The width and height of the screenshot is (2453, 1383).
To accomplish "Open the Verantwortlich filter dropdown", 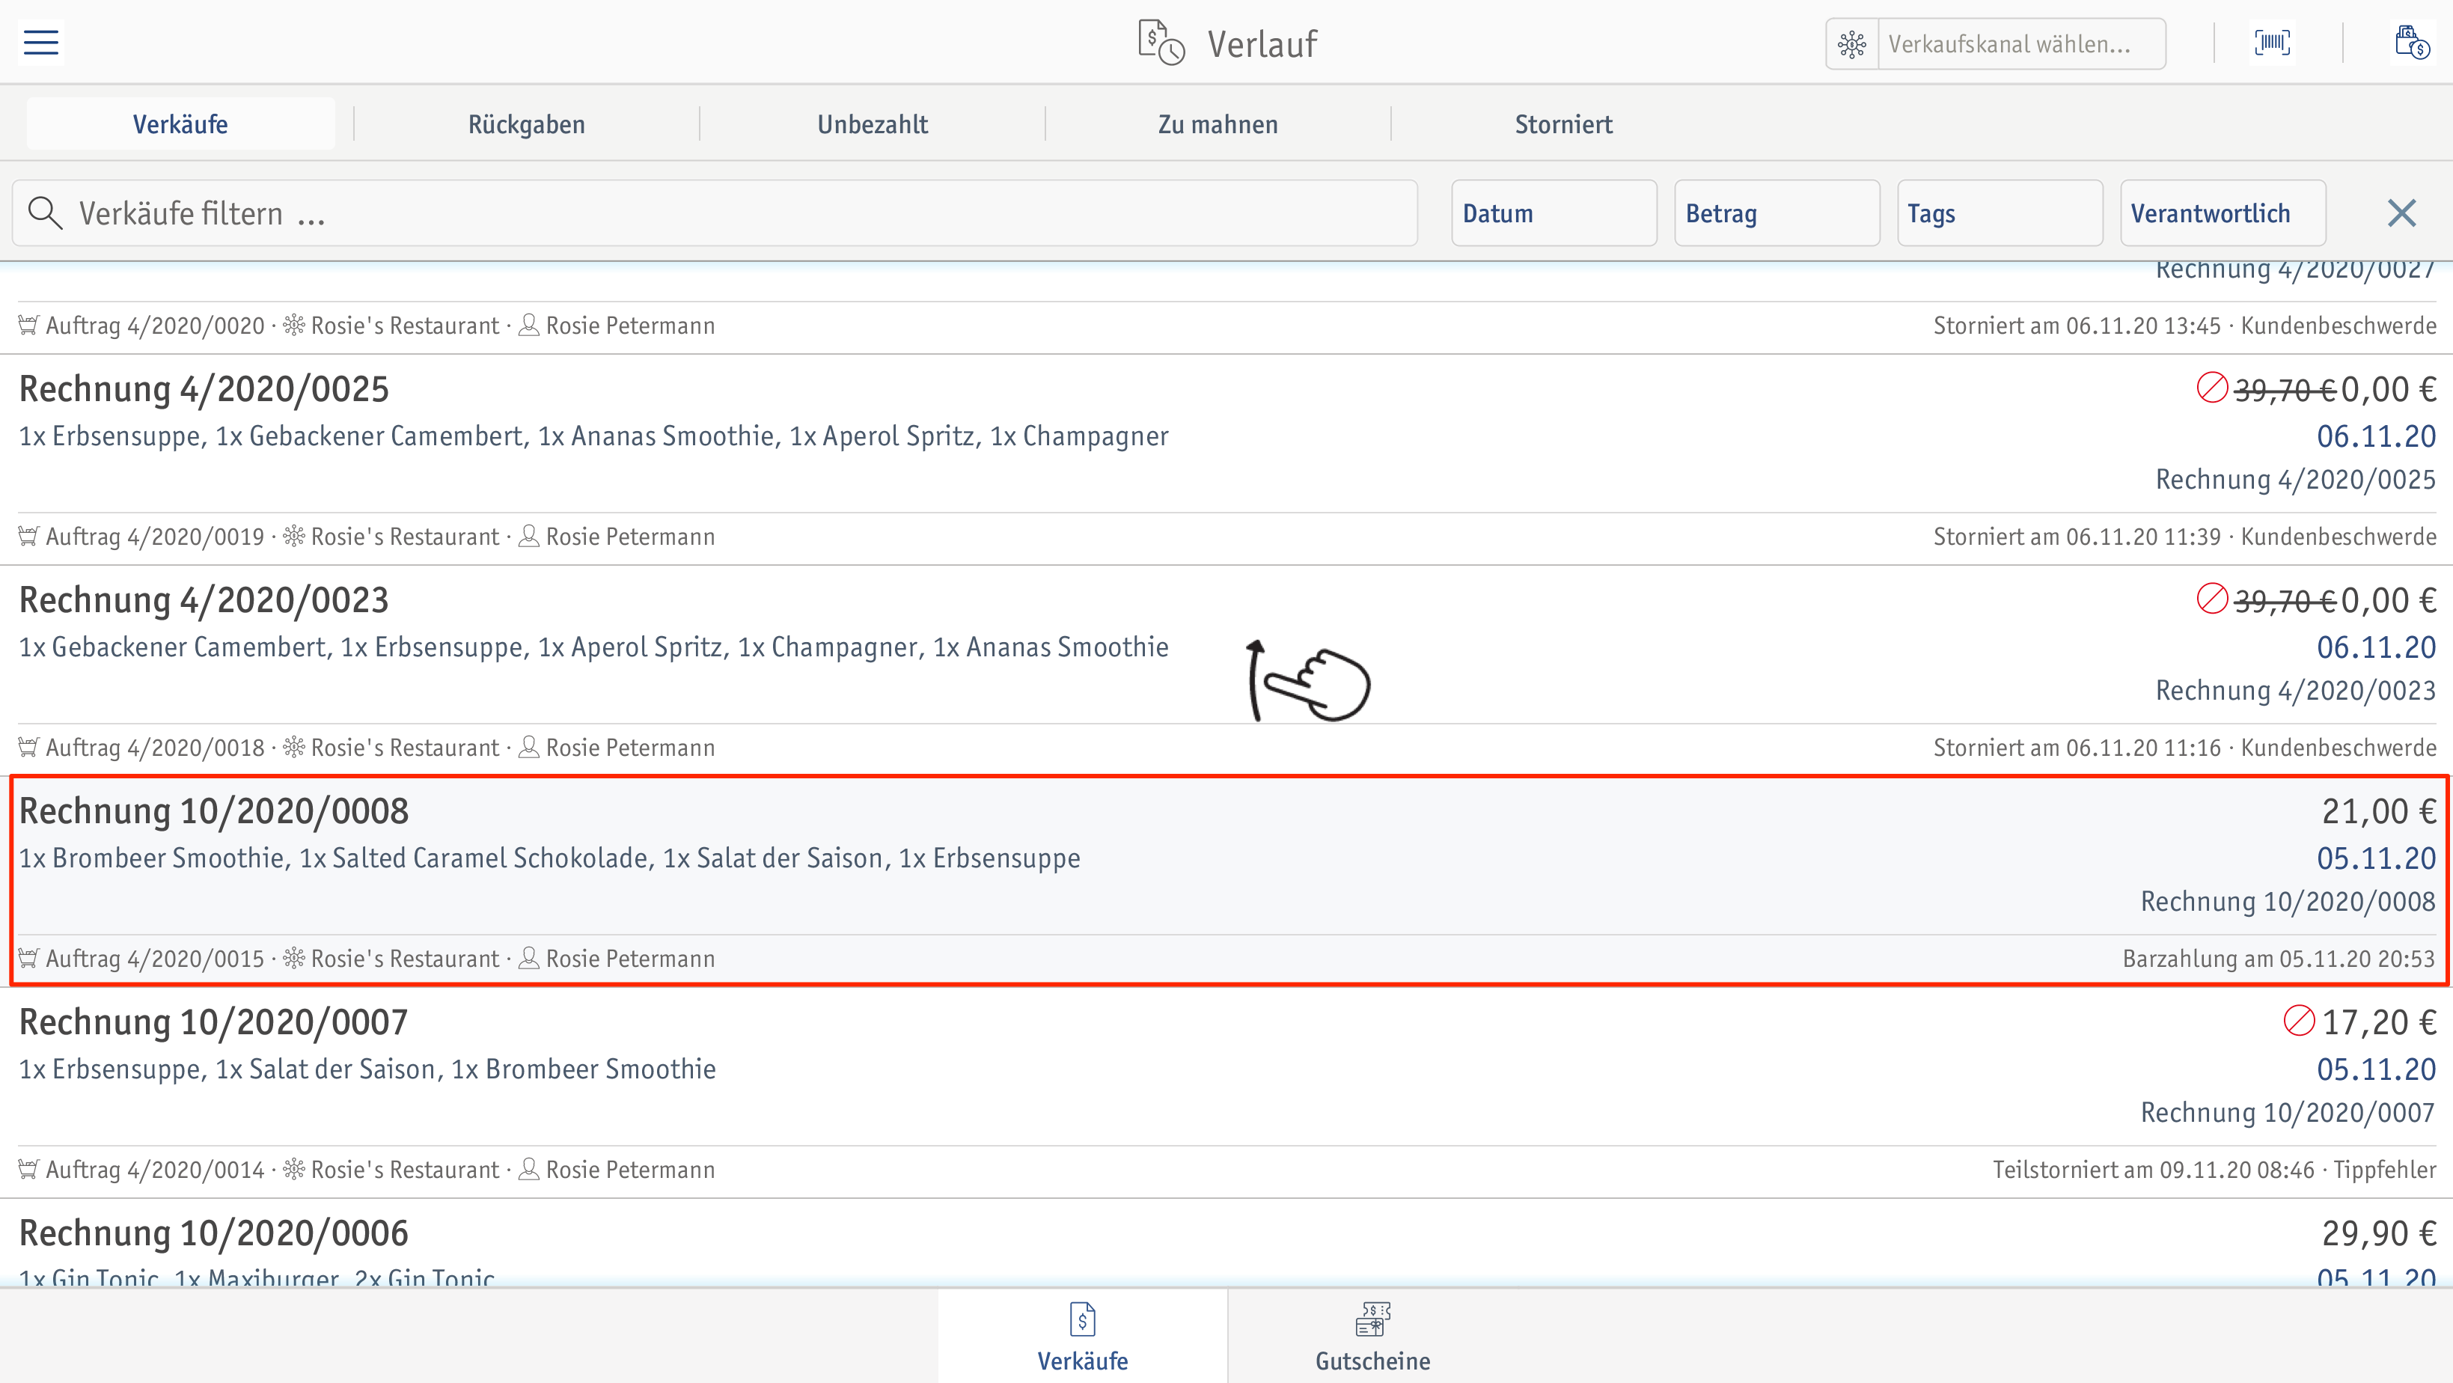I will [2223, 213].
